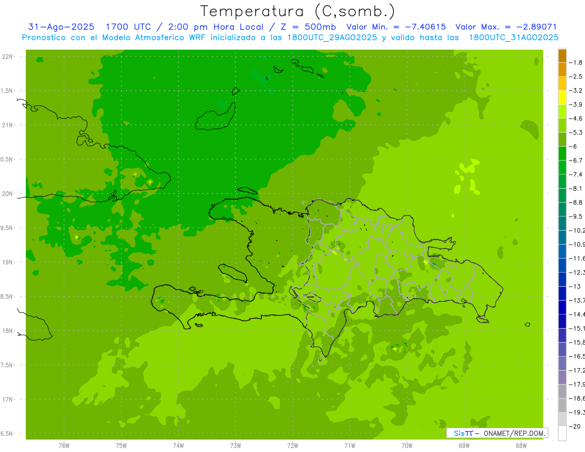The width and height of the screenshot is (585, 452).
Task: Select the lime swatch between -3.9 and -4.6
Action: 562,111
